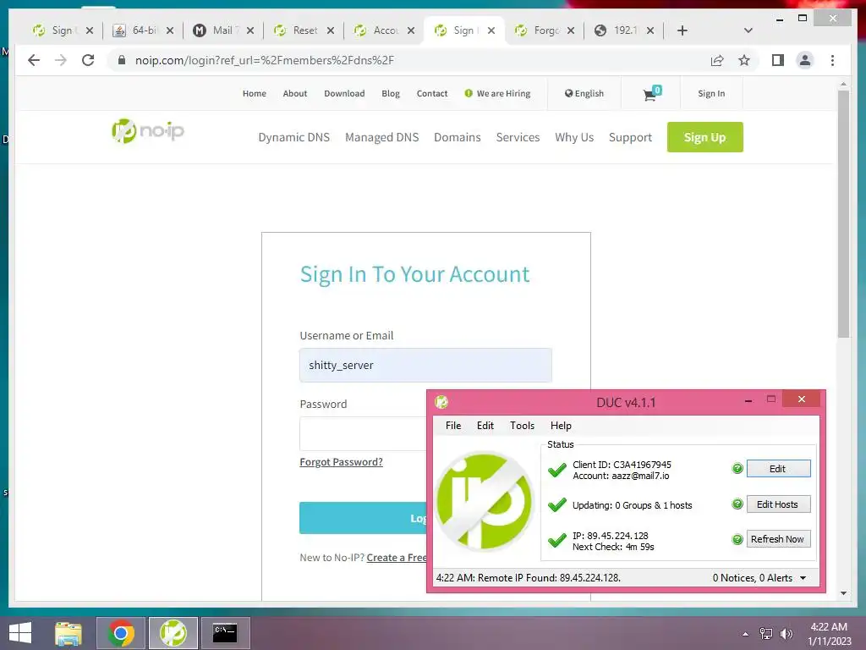Open the Download link in top bar
866x650 pixels.
[344, 93]
